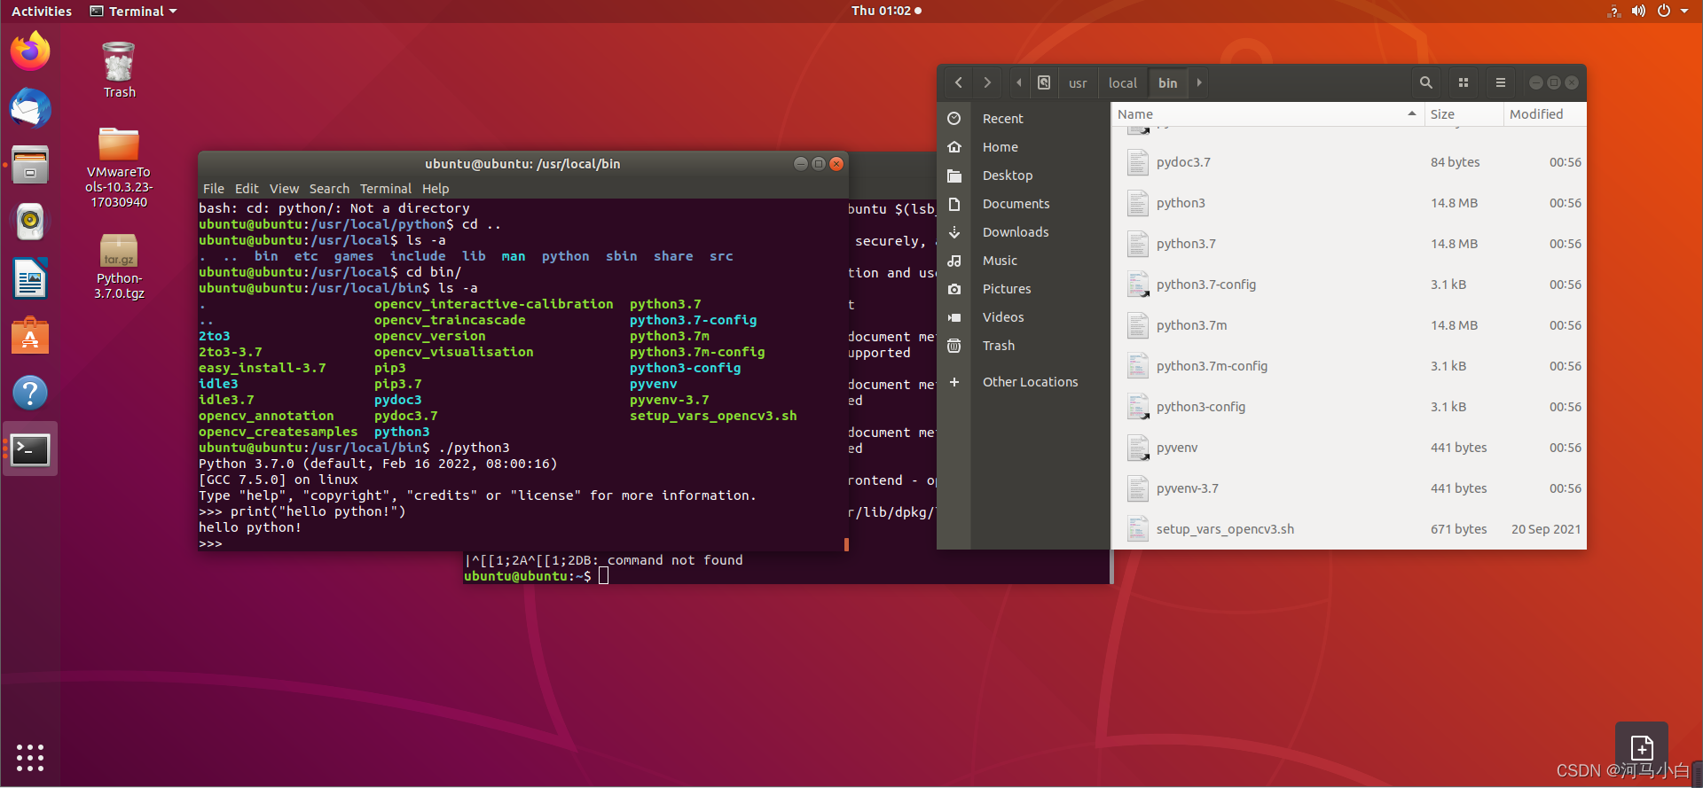
Task: Toggle grid view in Files
Action: [1464, 82]
